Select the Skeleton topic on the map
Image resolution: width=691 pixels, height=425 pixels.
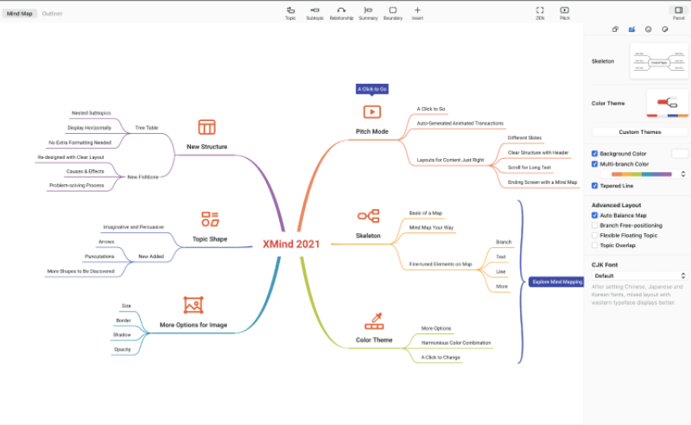pyautogui.click(x=368, y=236)
